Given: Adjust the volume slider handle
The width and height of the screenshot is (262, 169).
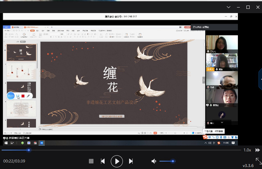Looking at the screenshot, I should 173,161.
